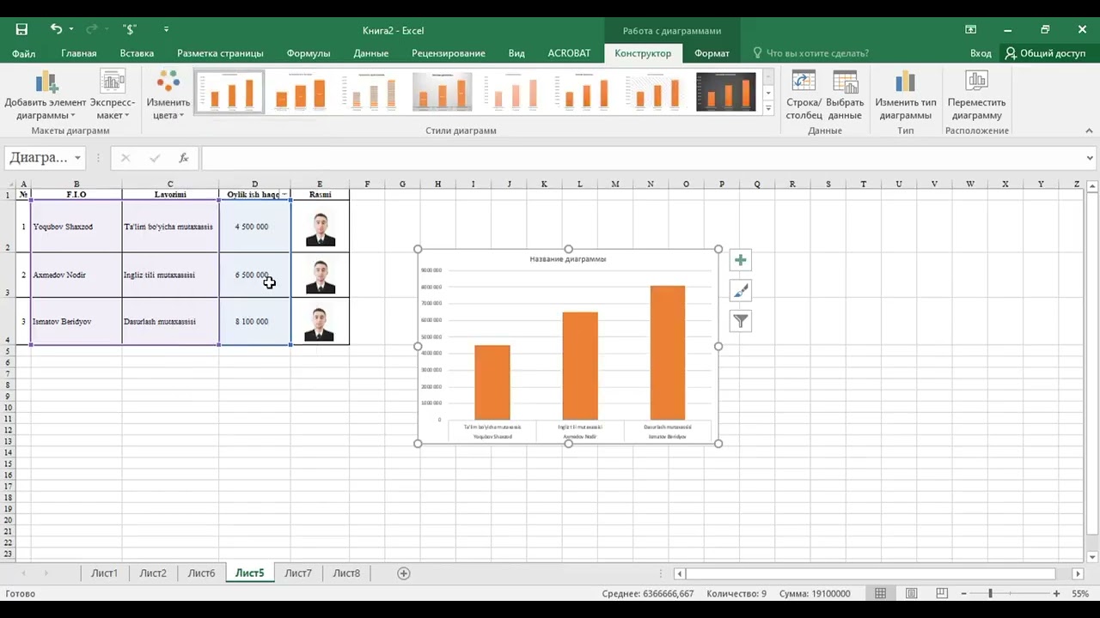Click Выбрать данные button
The width and height of the screenshot is (1100, 618).
pos(845,95)
